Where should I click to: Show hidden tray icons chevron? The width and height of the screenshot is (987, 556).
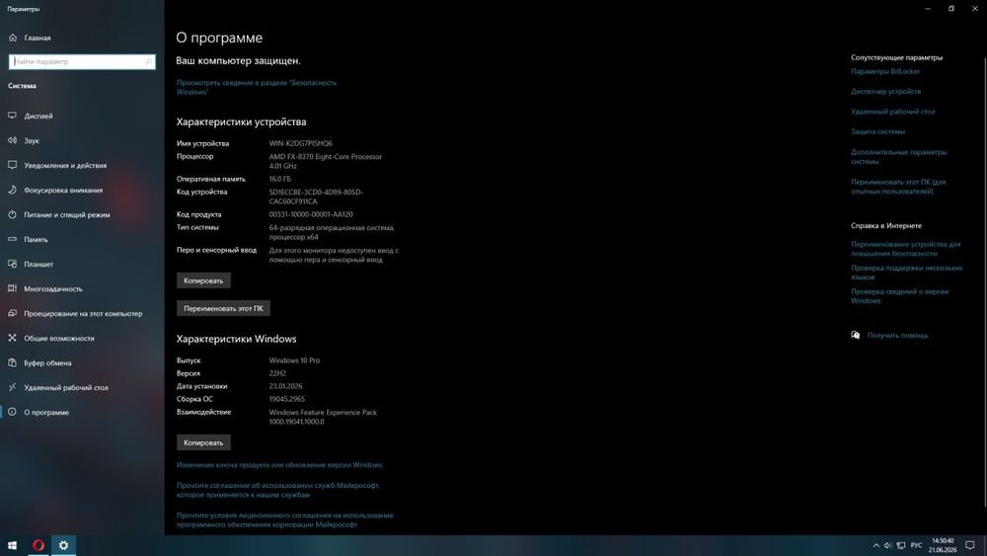click(875, 545)
